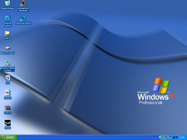Click the blue monitor tray icon
This screenshot has width=187, height=140.
point(177,137)
